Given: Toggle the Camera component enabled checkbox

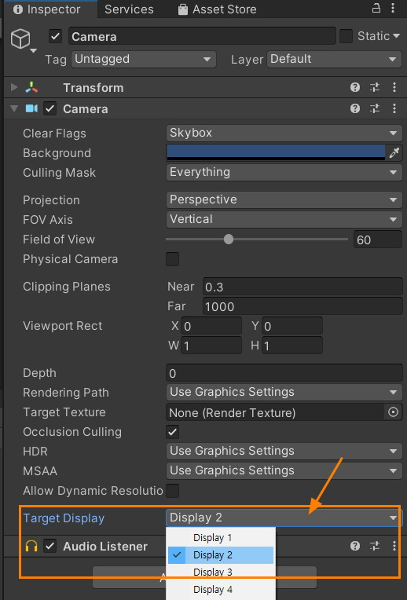Looking at the screenshot, I should click(x=49, y=108).
